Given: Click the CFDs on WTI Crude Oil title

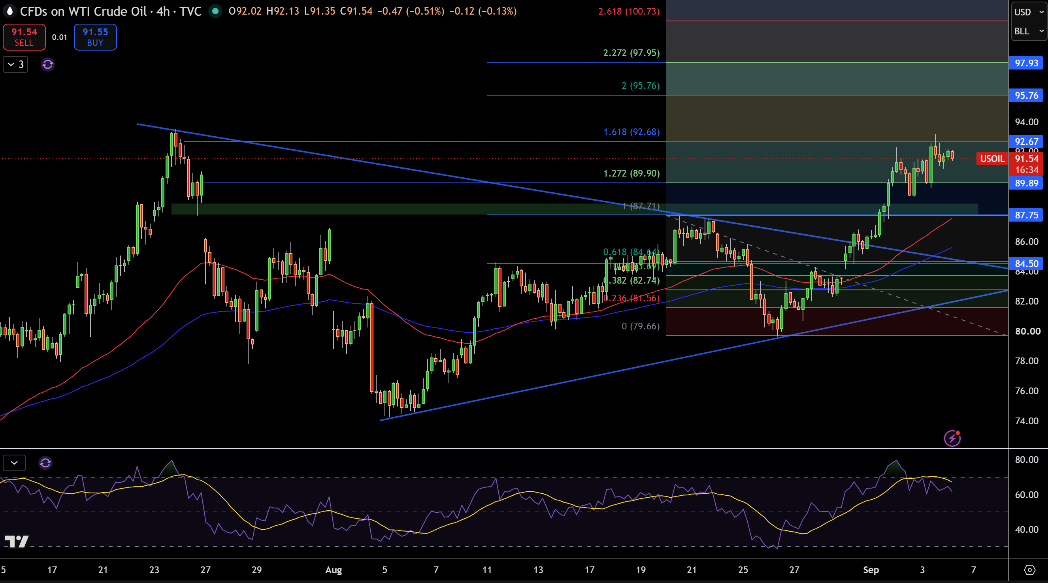Looking at the screenshot, I should pos(83,11).
